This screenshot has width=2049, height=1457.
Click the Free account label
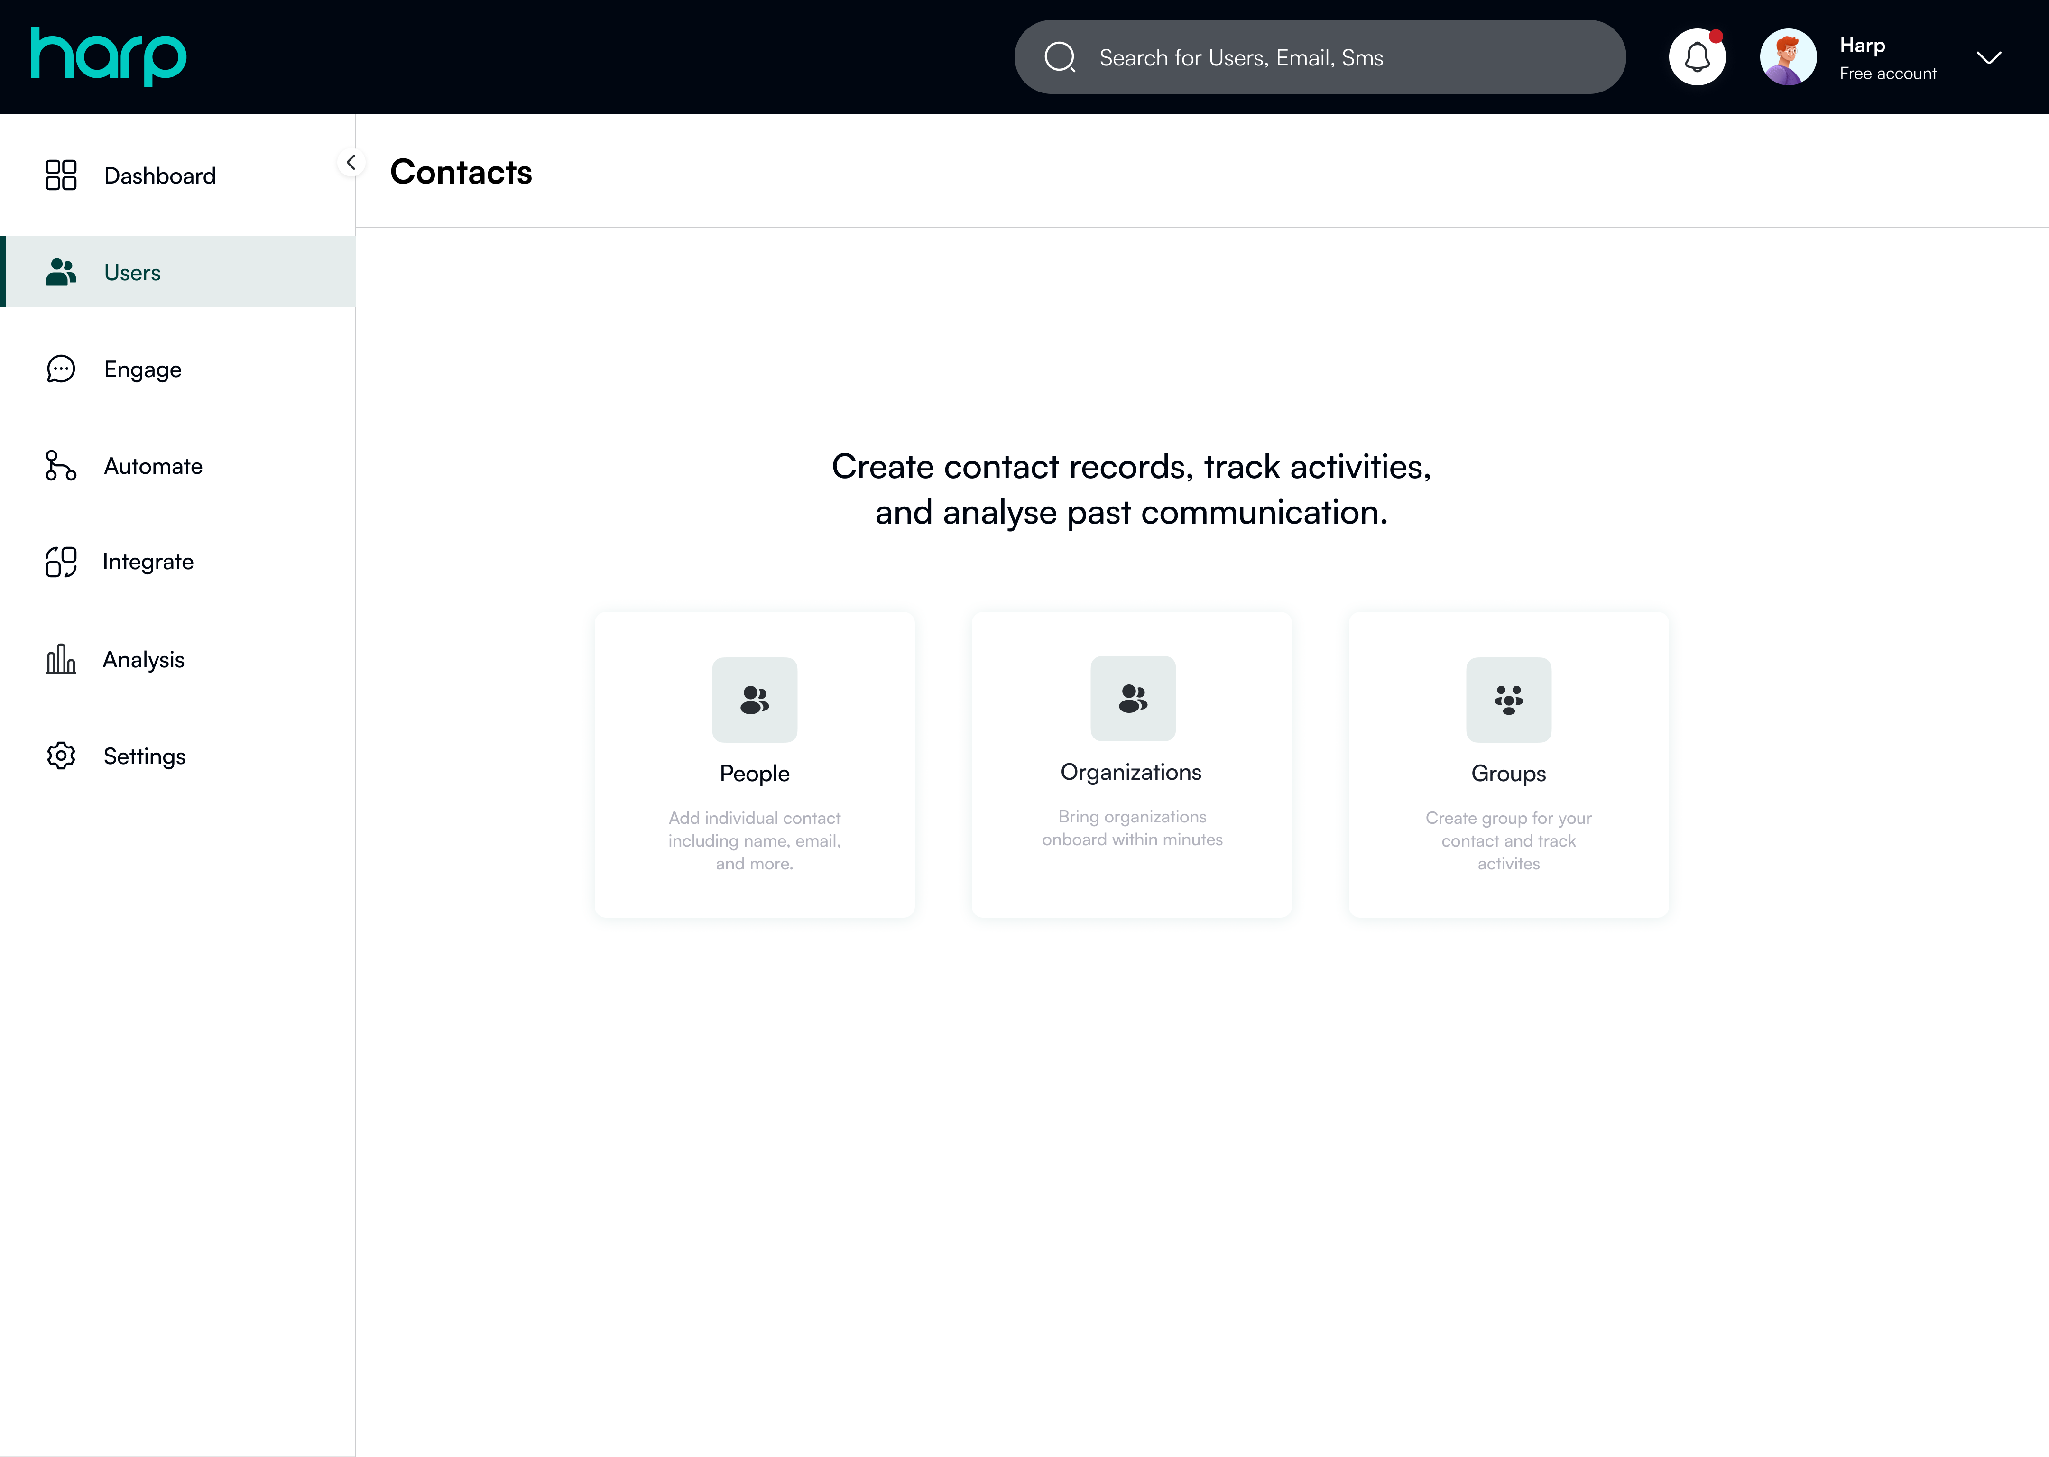(x=1888, y=74)
